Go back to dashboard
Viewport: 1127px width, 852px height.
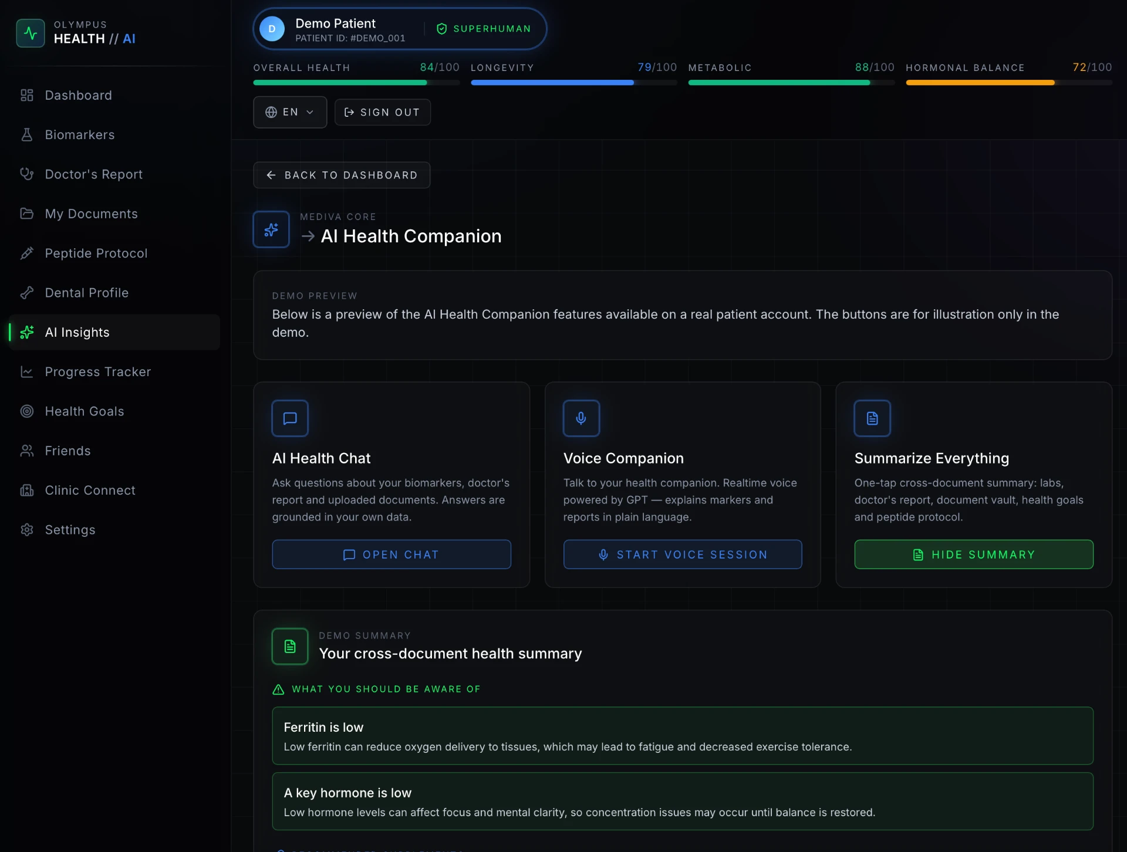point(342,175)
